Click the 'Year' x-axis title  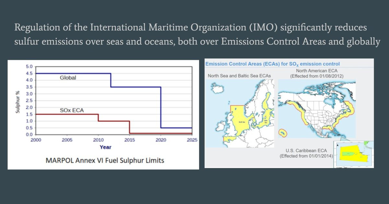pyautogui.click(x=105, y=147)
